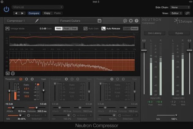The width and height of the screenshot is (193, 129).
Task: Toggle band 3 sidechain power icon
Action: click(120, 115)
